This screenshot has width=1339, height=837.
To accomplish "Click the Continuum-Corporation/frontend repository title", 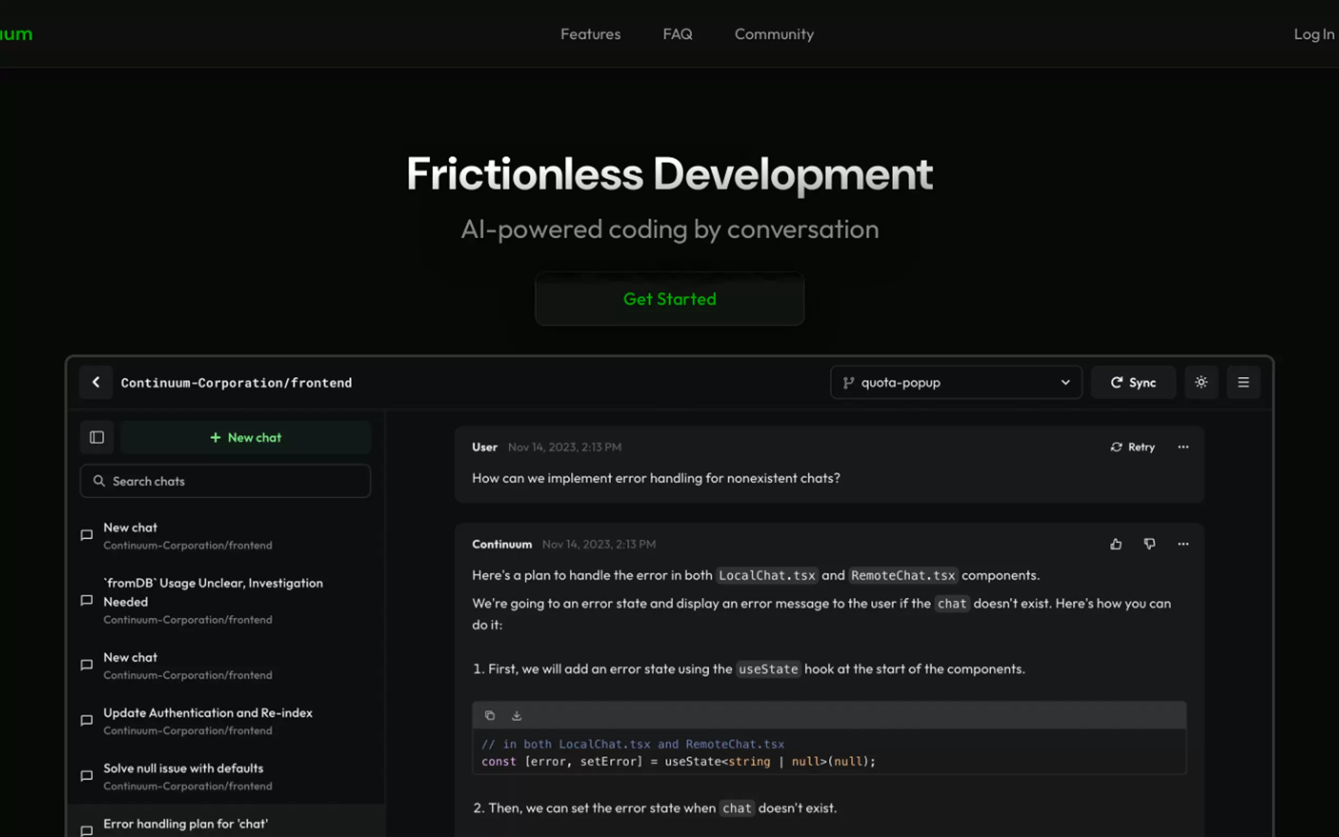I will pos(236,383).
